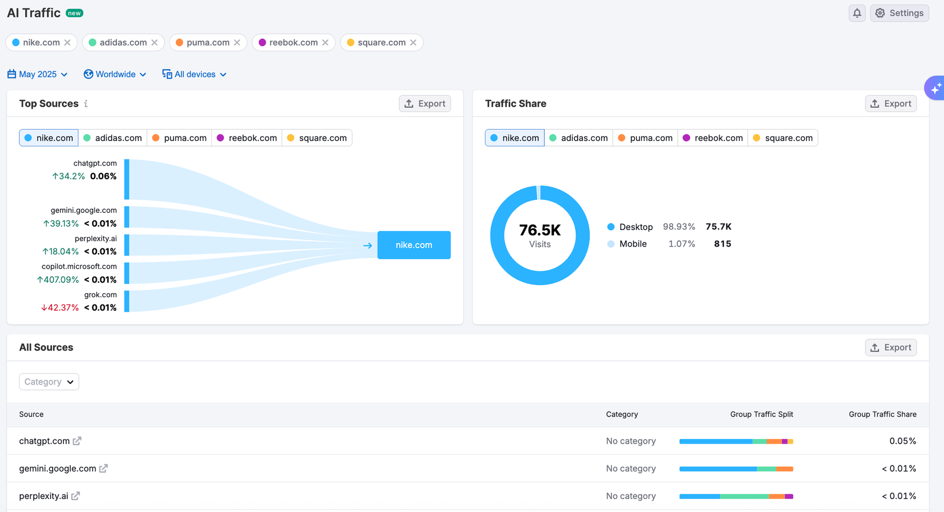Click chatgpt.com group traffic split bar
944x512 pixels.
tap(736, 441)
